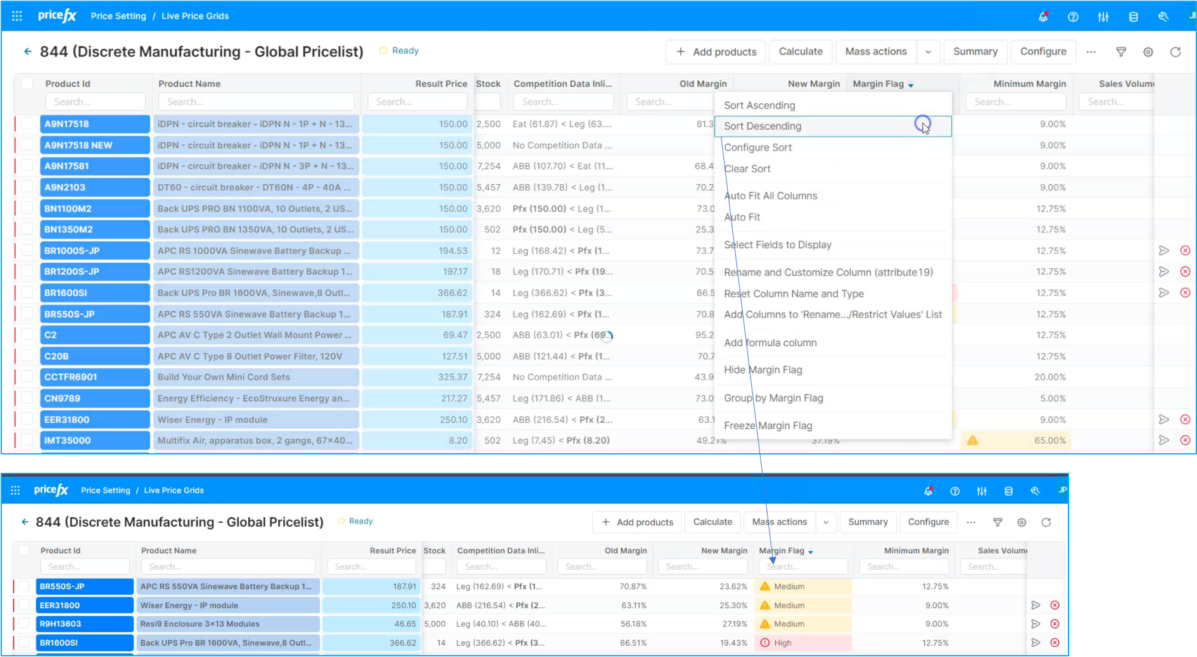This screenshot has height=657, width=1197.
Task: Open grid settings gear icon
Action: point(1148,52)
